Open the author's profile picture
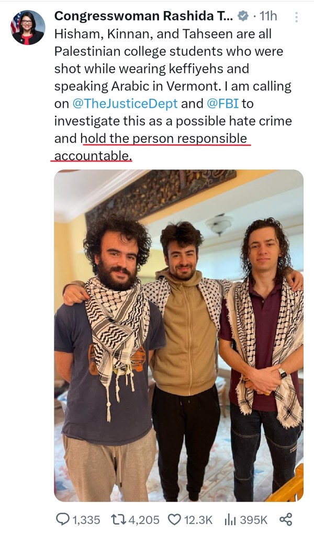314x535 pixels. click(x=28, y=28)
